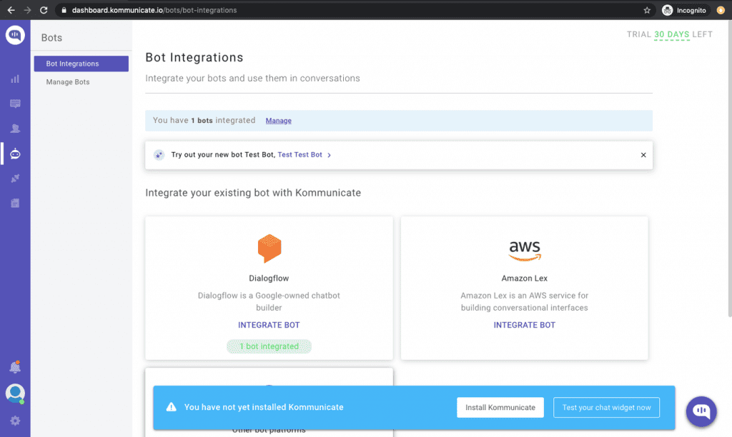Click Install Kommunicate button
732x437 pixels.
click(500, 407)
